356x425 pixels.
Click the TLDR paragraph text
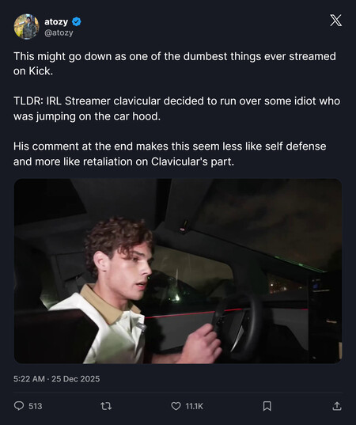point(176,108)
